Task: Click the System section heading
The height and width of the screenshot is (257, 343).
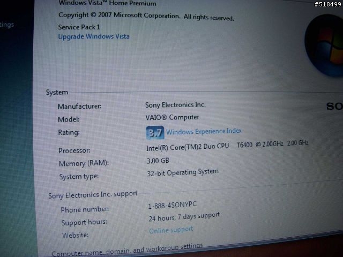Action: [x=57, y=93]
